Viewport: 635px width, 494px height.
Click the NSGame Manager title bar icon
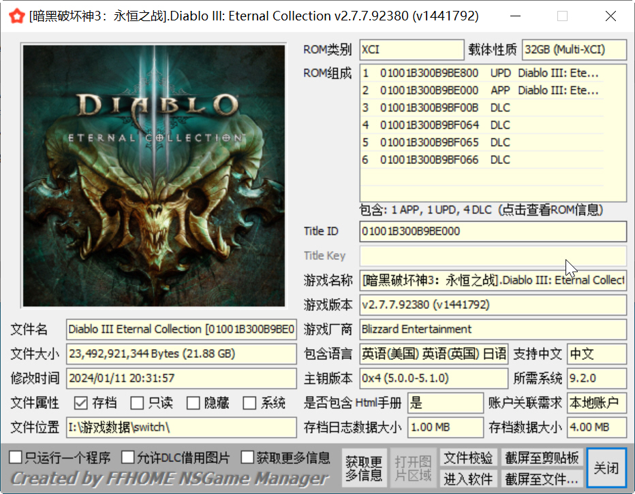pyautogui.click(x=17, y=16)
